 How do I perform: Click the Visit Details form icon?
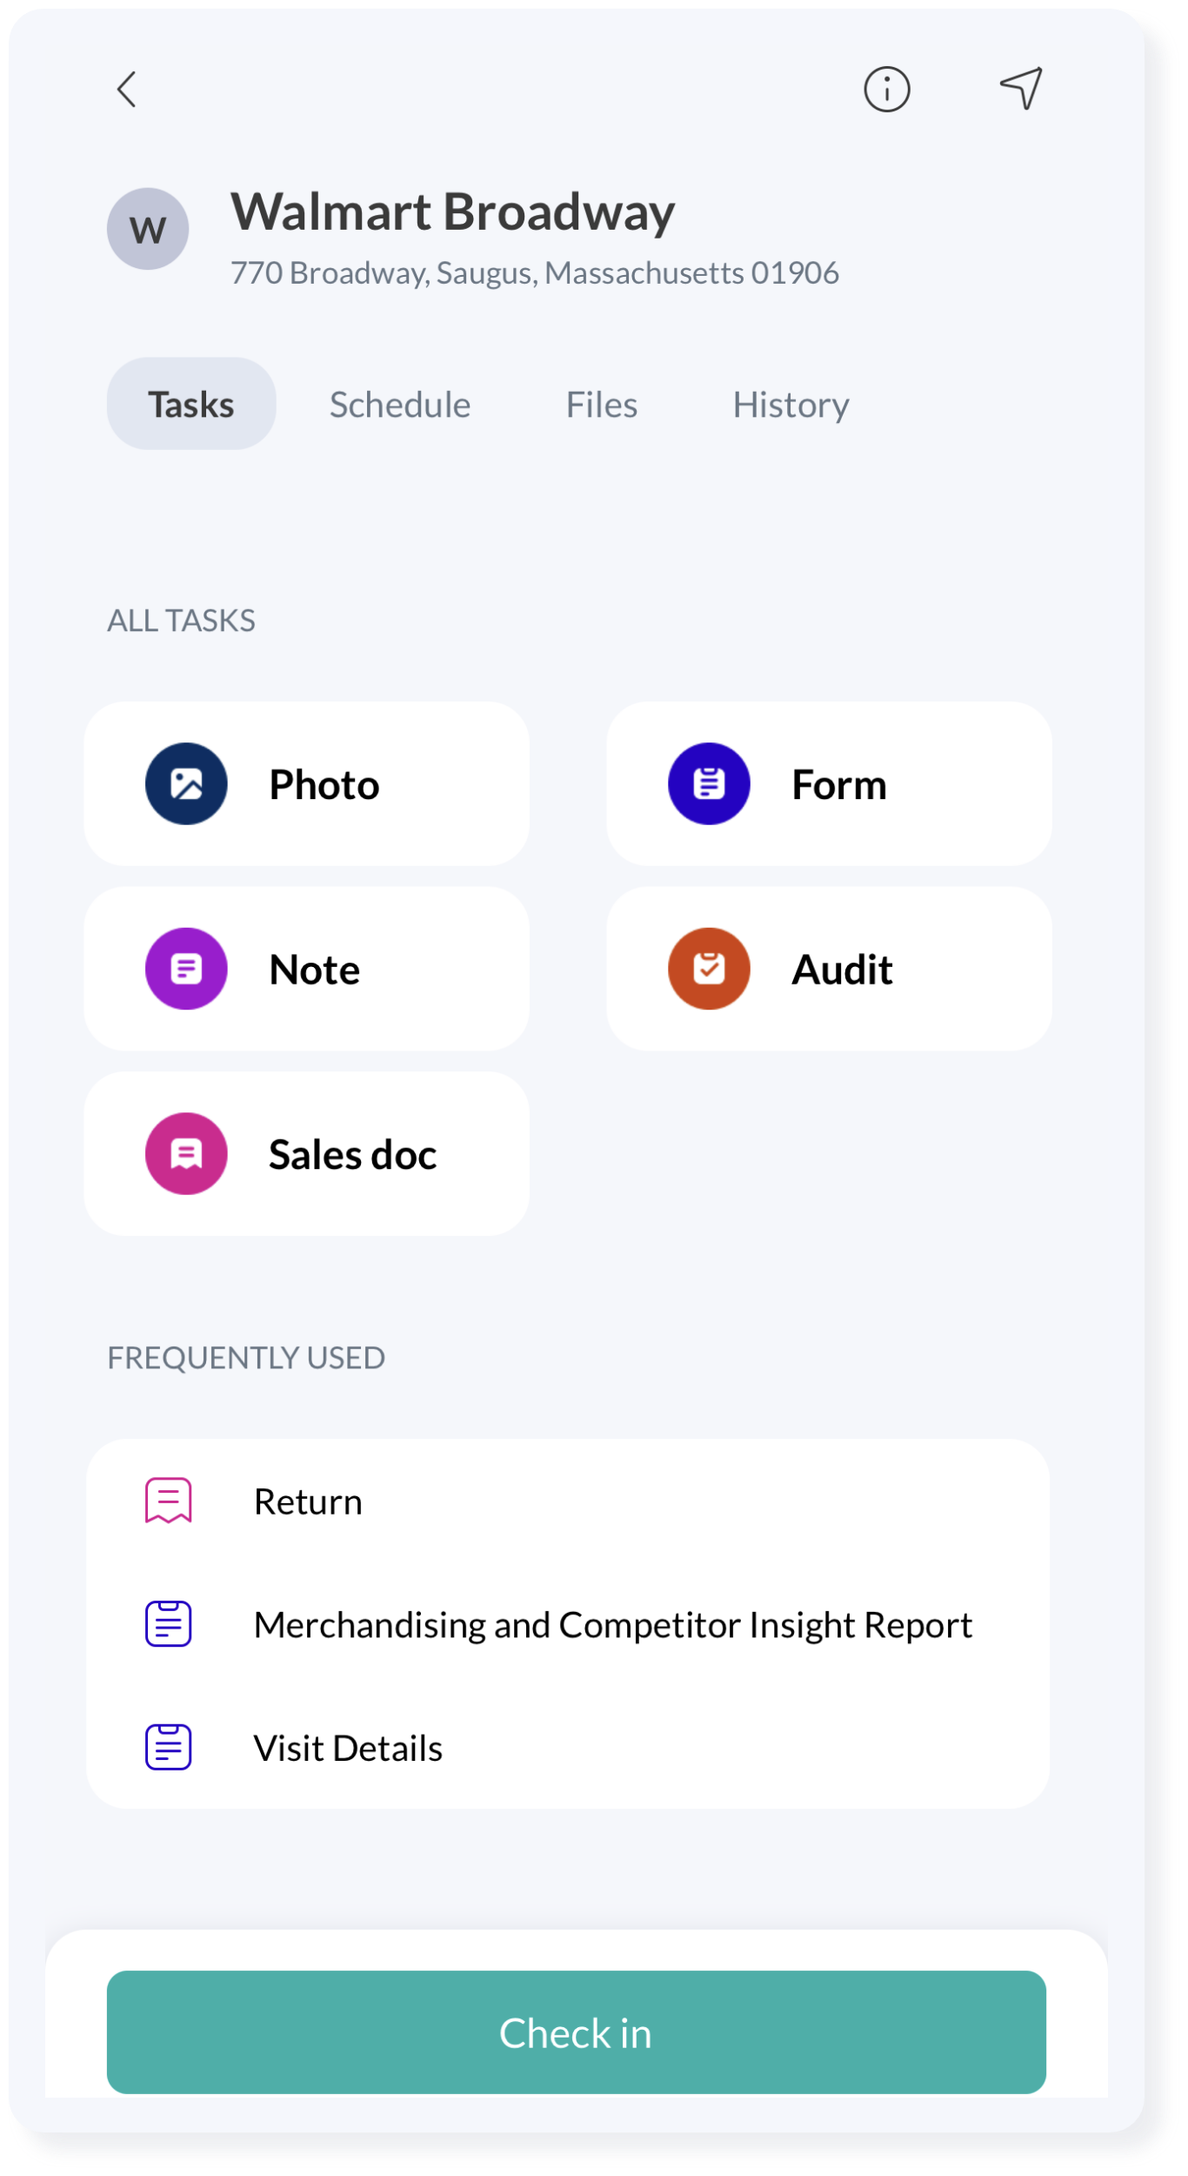(x=168, y=1747)
